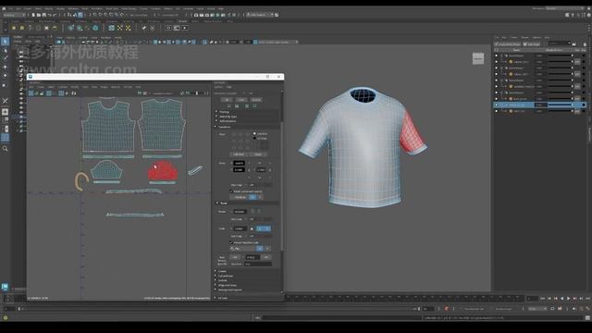Click the middle selection mode button in the UV Toolkit
The height and width of the screenshot is (333, 592).
(241, 100)
